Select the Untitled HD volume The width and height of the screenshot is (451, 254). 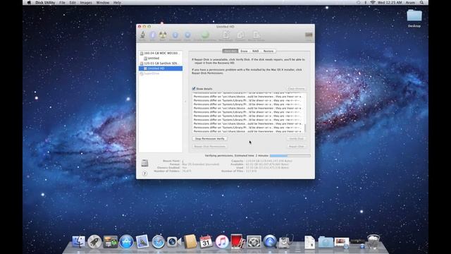(x=161, y=68)
